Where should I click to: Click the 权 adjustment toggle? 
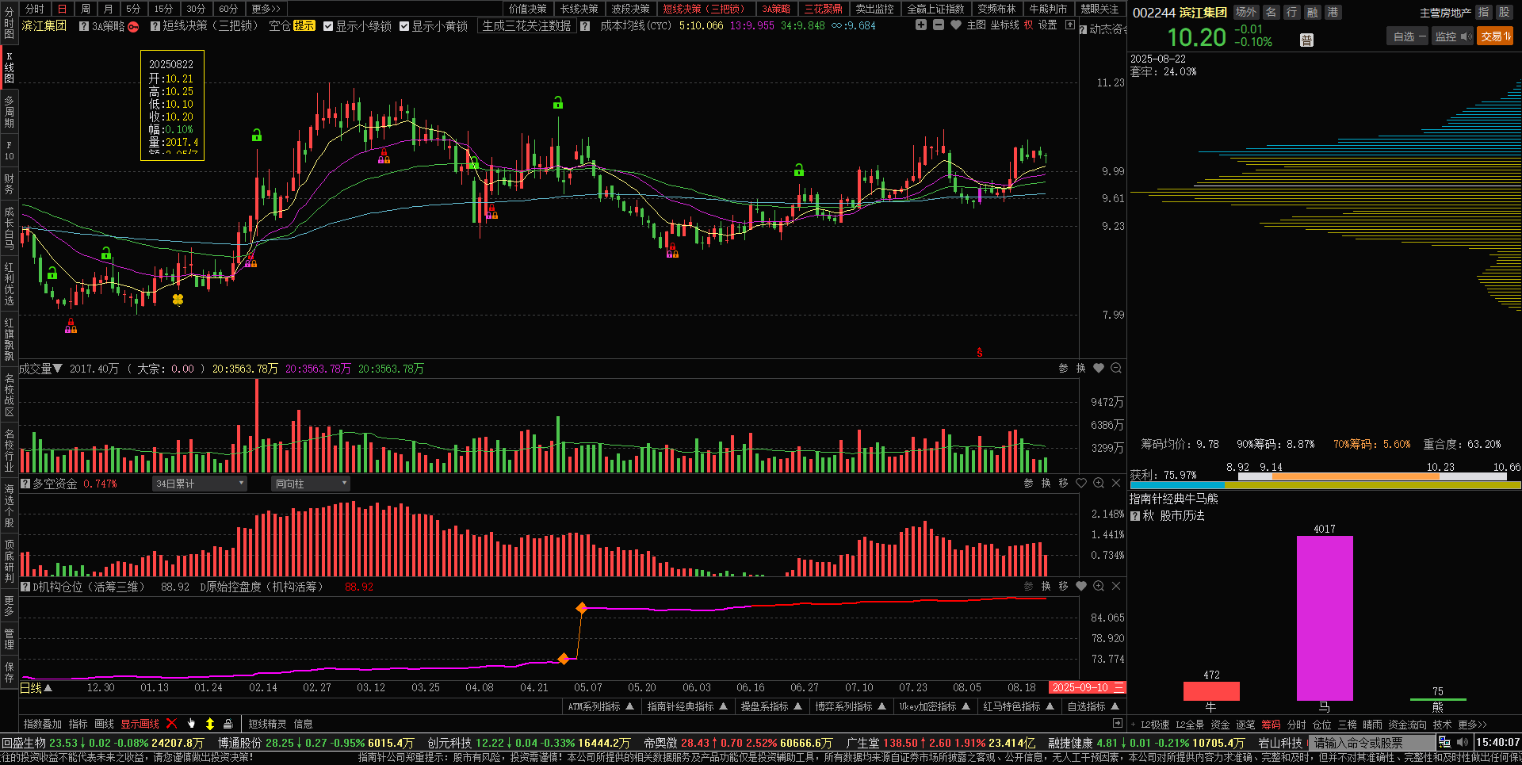point(1028,25)
